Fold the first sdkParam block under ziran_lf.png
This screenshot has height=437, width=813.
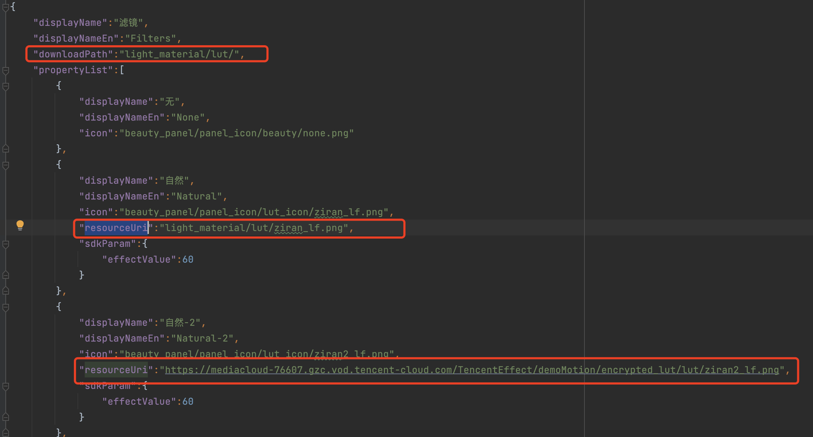tap(6, 244)
